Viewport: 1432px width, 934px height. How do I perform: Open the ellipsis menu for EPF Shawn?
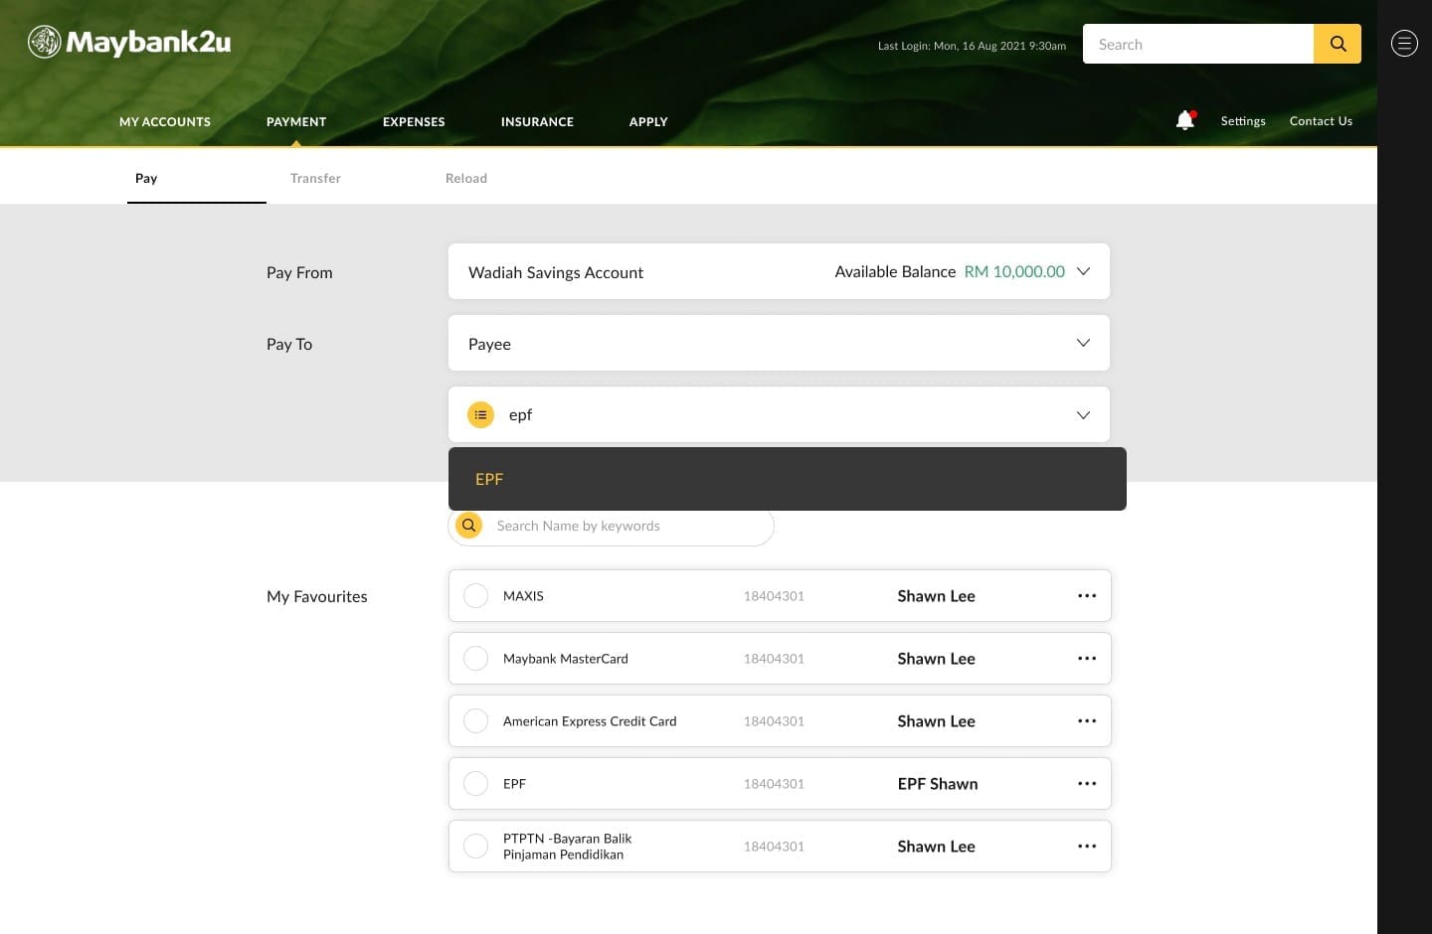click(x=1086, y=783)
